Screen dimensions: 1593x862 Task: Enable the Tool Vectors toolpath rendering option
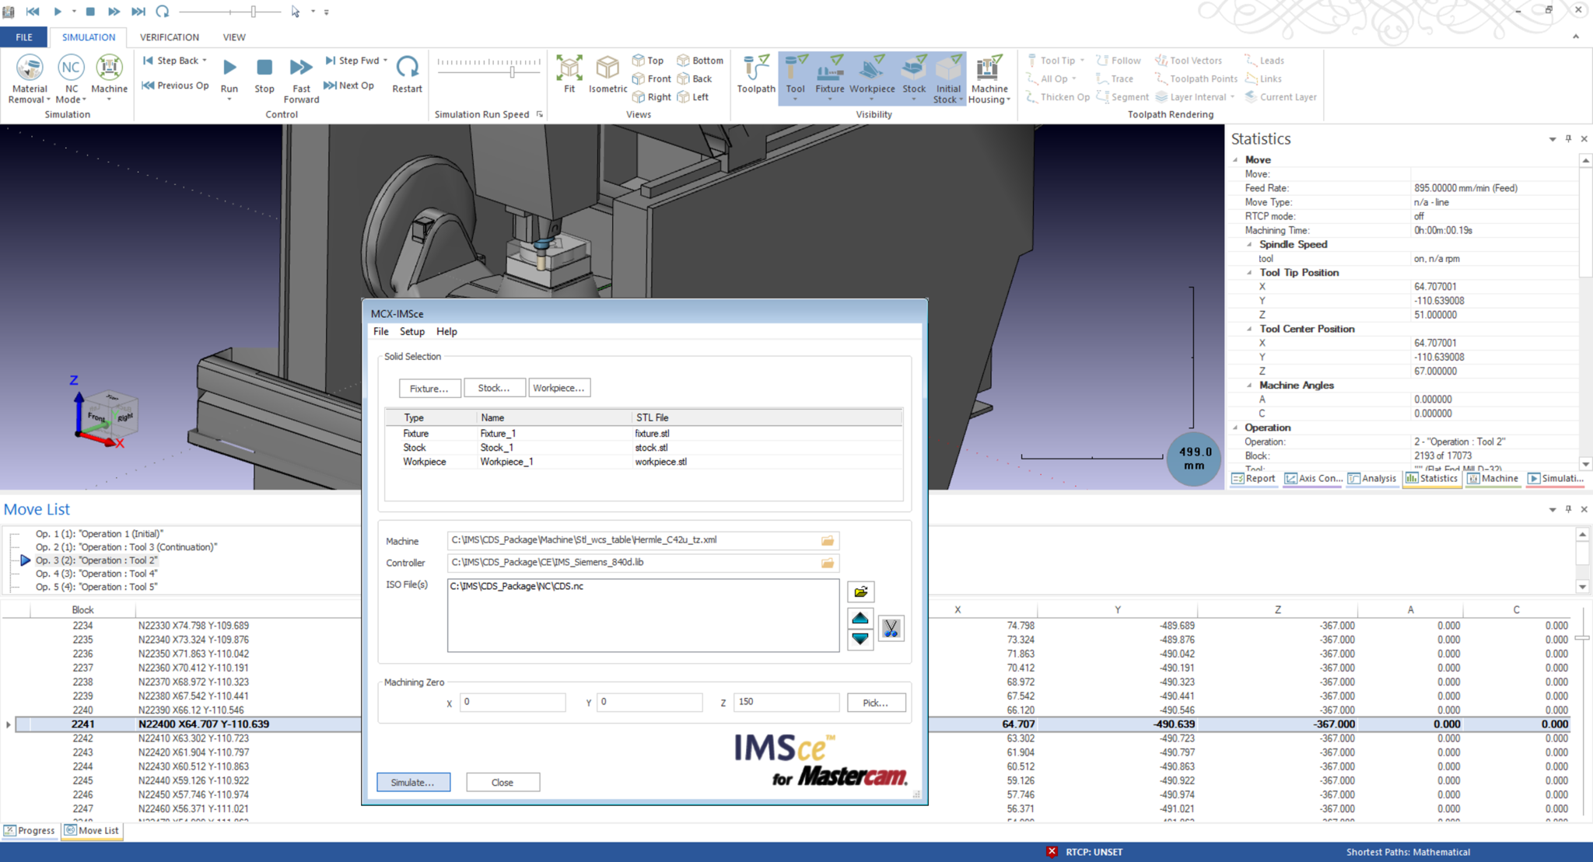1189,60
